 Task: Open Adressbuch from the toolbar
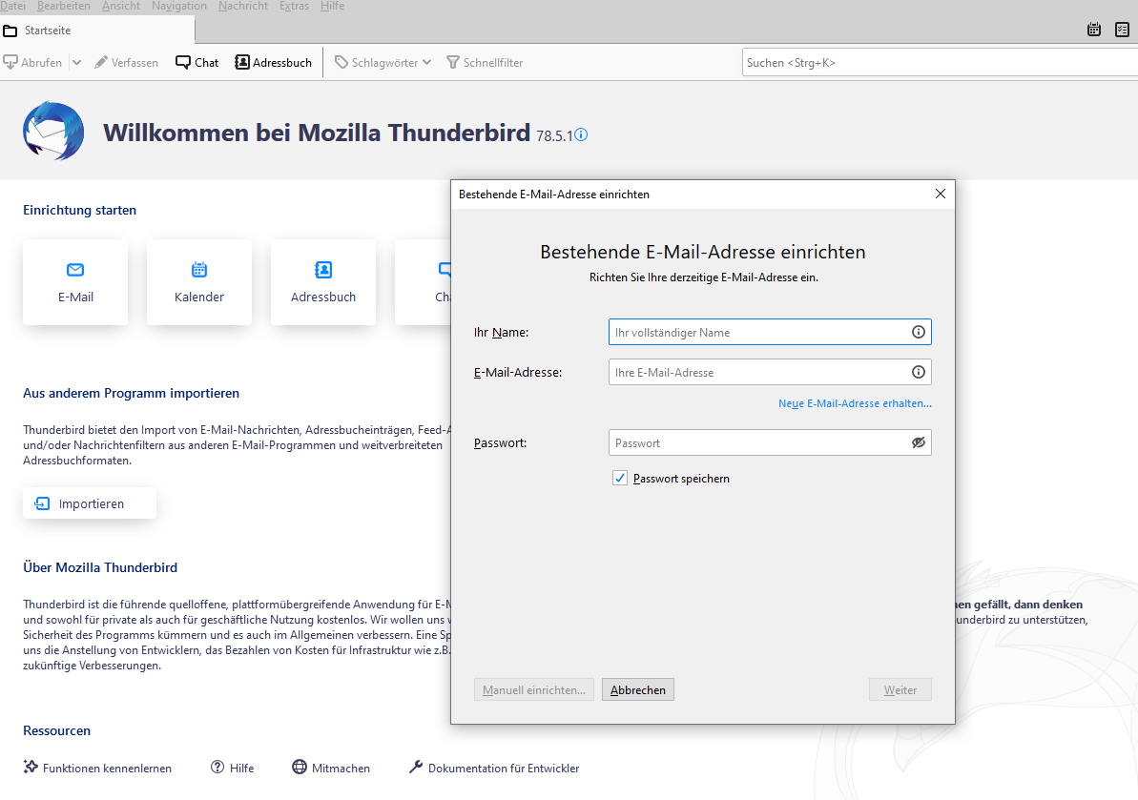[274, 62]
